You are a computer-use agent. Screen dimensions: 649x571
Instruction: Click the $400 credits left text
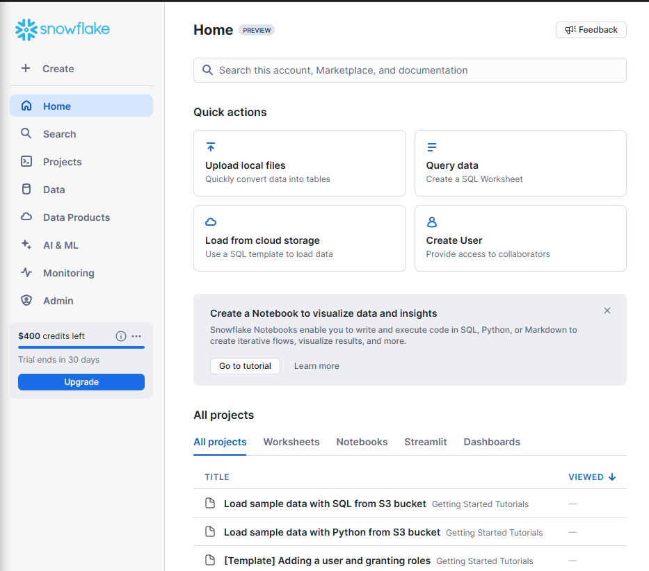click(51, 336)
